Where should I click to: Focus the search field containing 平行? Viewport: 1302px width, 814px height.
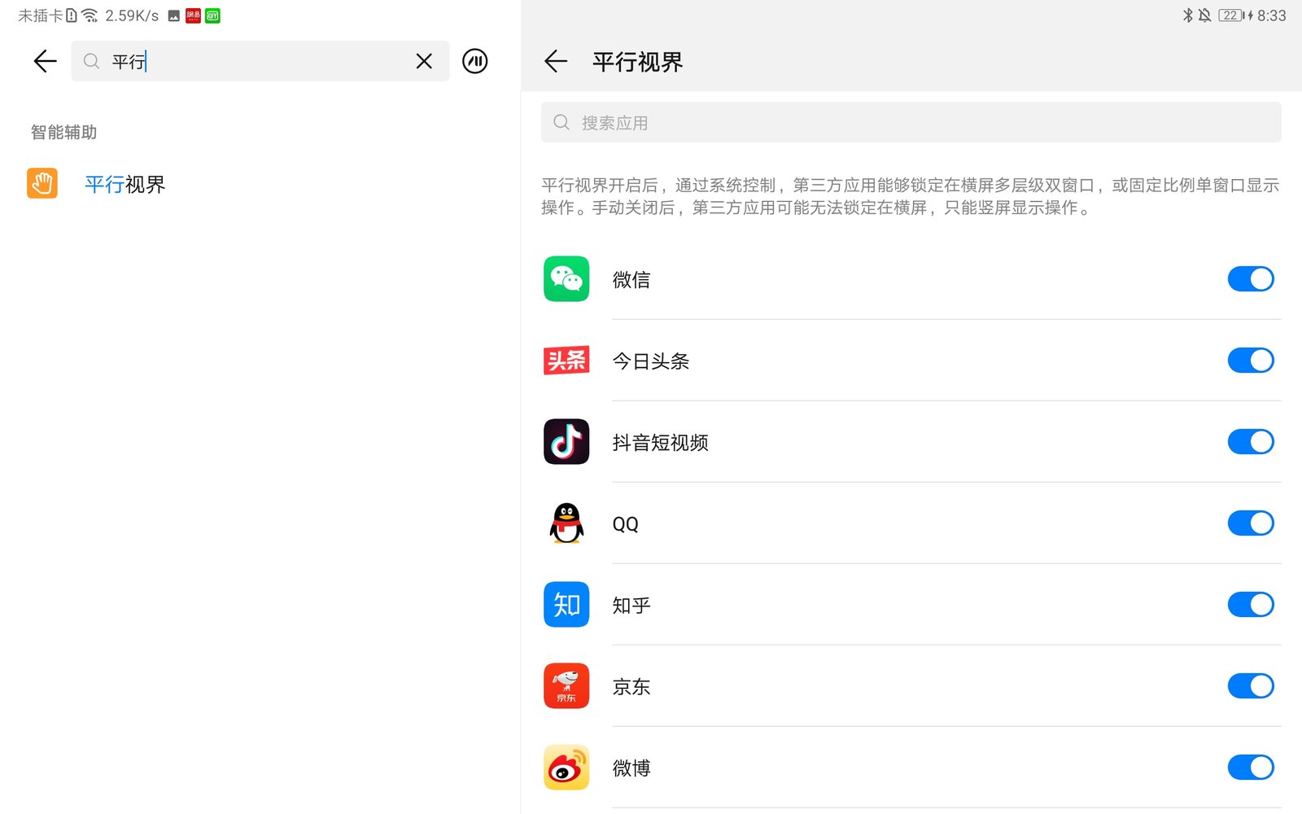[x=260, y=61]
